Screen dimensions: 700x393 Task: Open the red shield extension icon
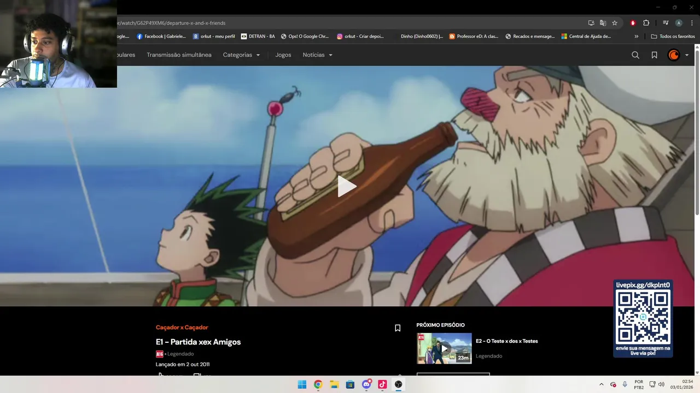pyautogui.click(x=633, y=23)
